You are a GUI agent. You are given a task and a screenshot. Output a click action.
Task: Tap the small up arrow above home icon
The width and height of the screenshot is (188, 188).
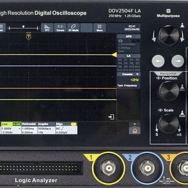[x=135, y=124]
